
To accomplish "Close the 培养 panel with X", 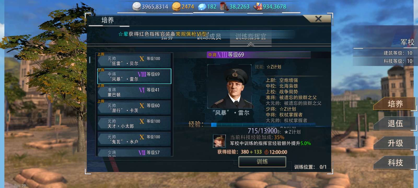I will pos(318,19).
